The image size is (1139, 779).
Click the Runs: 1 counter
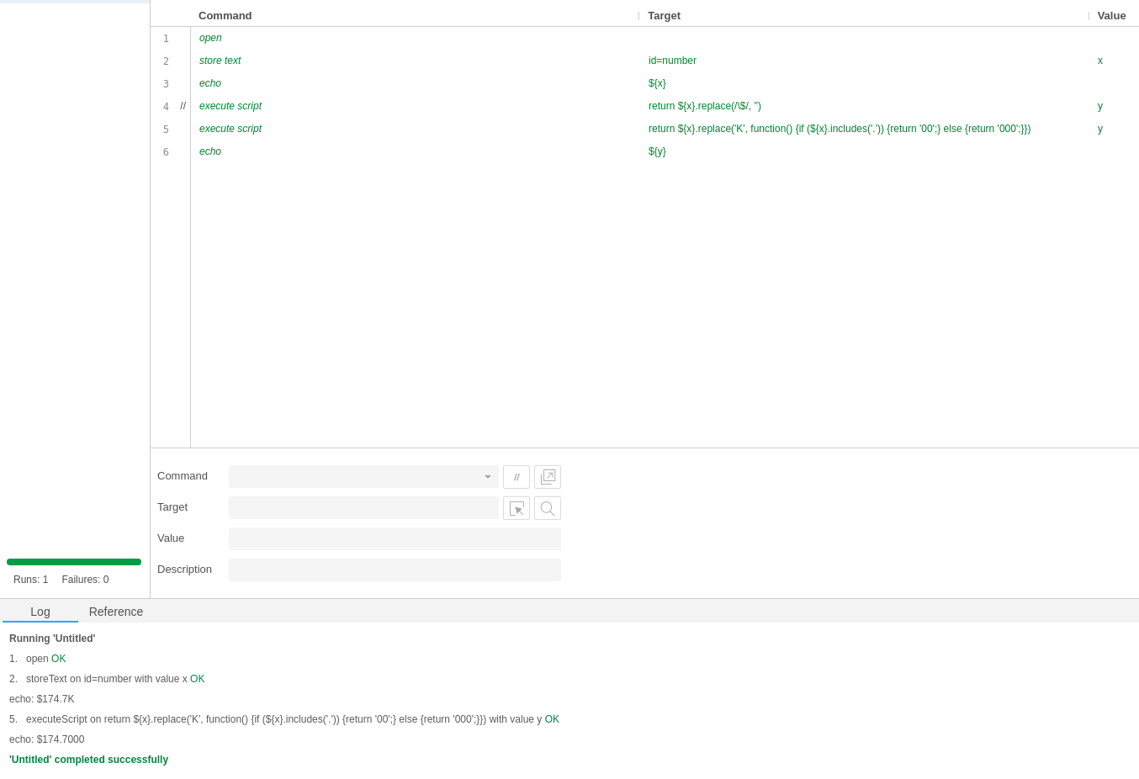pyautogui.click(x=31, y=580)
